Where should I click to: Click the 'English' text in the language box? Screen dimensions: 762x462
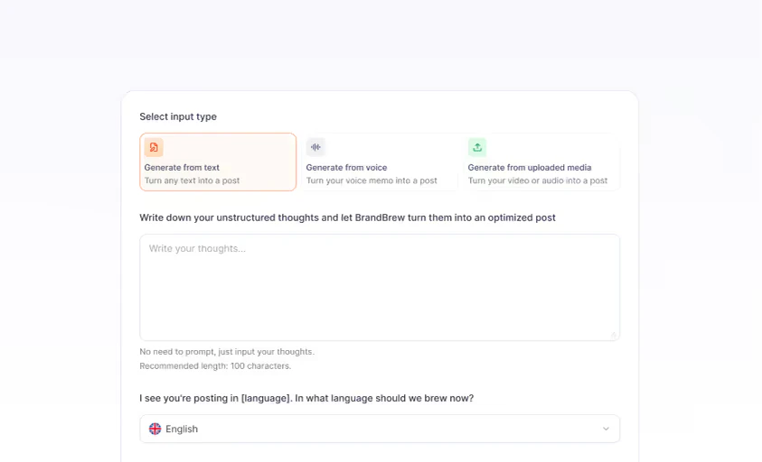[x=182, y=429]
